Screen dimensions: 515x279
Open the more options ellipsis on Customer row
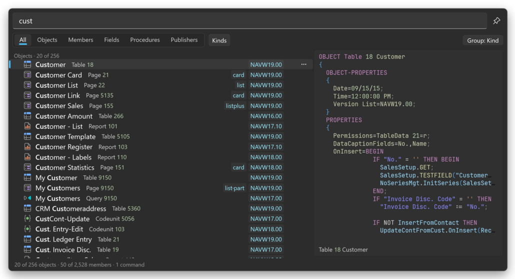point(304,64)
